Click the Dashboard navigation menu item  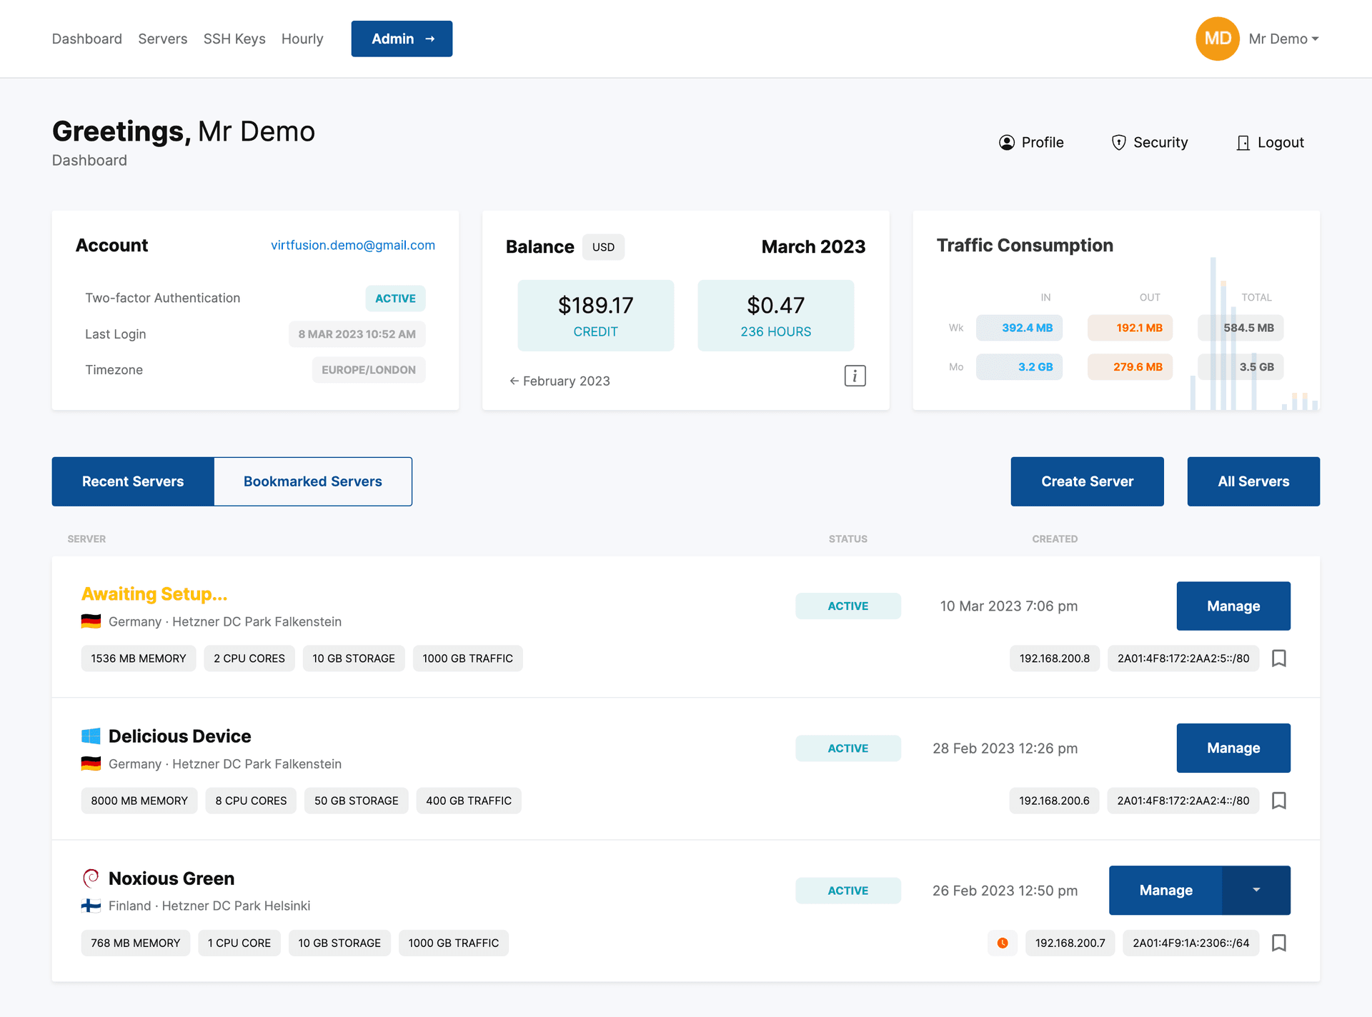click(86, 39)
